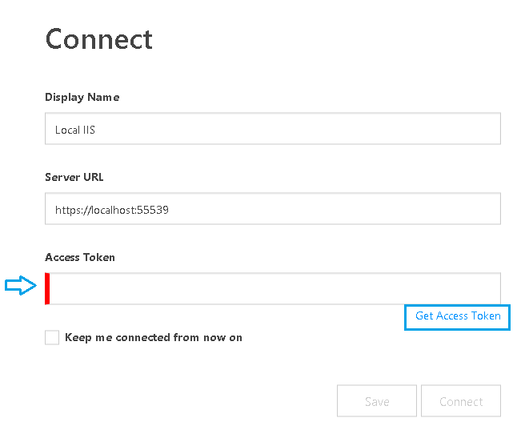This screenshot has height=426, width=517.
Task: Click the word "Local" in Display Name
Action: [66, 130]
